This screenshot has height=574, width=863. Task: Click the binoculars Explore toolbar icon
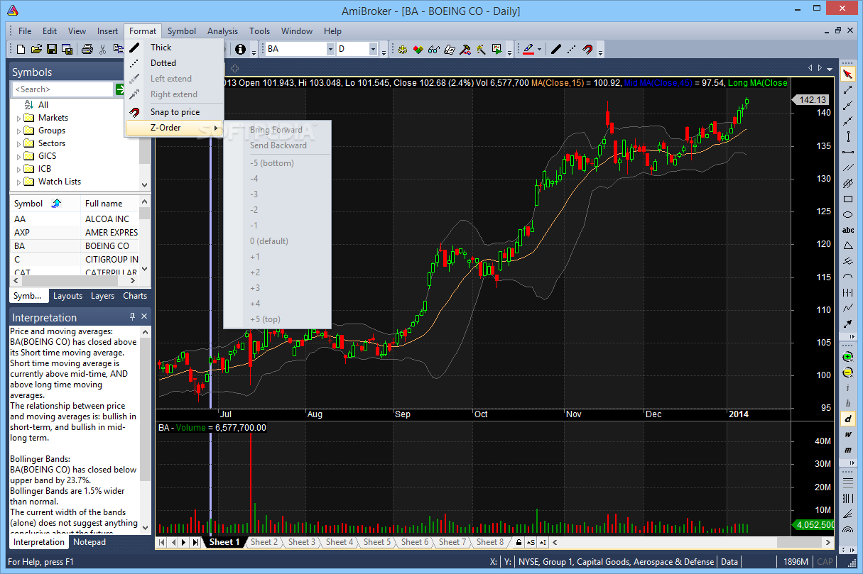(x=433, y=50)
